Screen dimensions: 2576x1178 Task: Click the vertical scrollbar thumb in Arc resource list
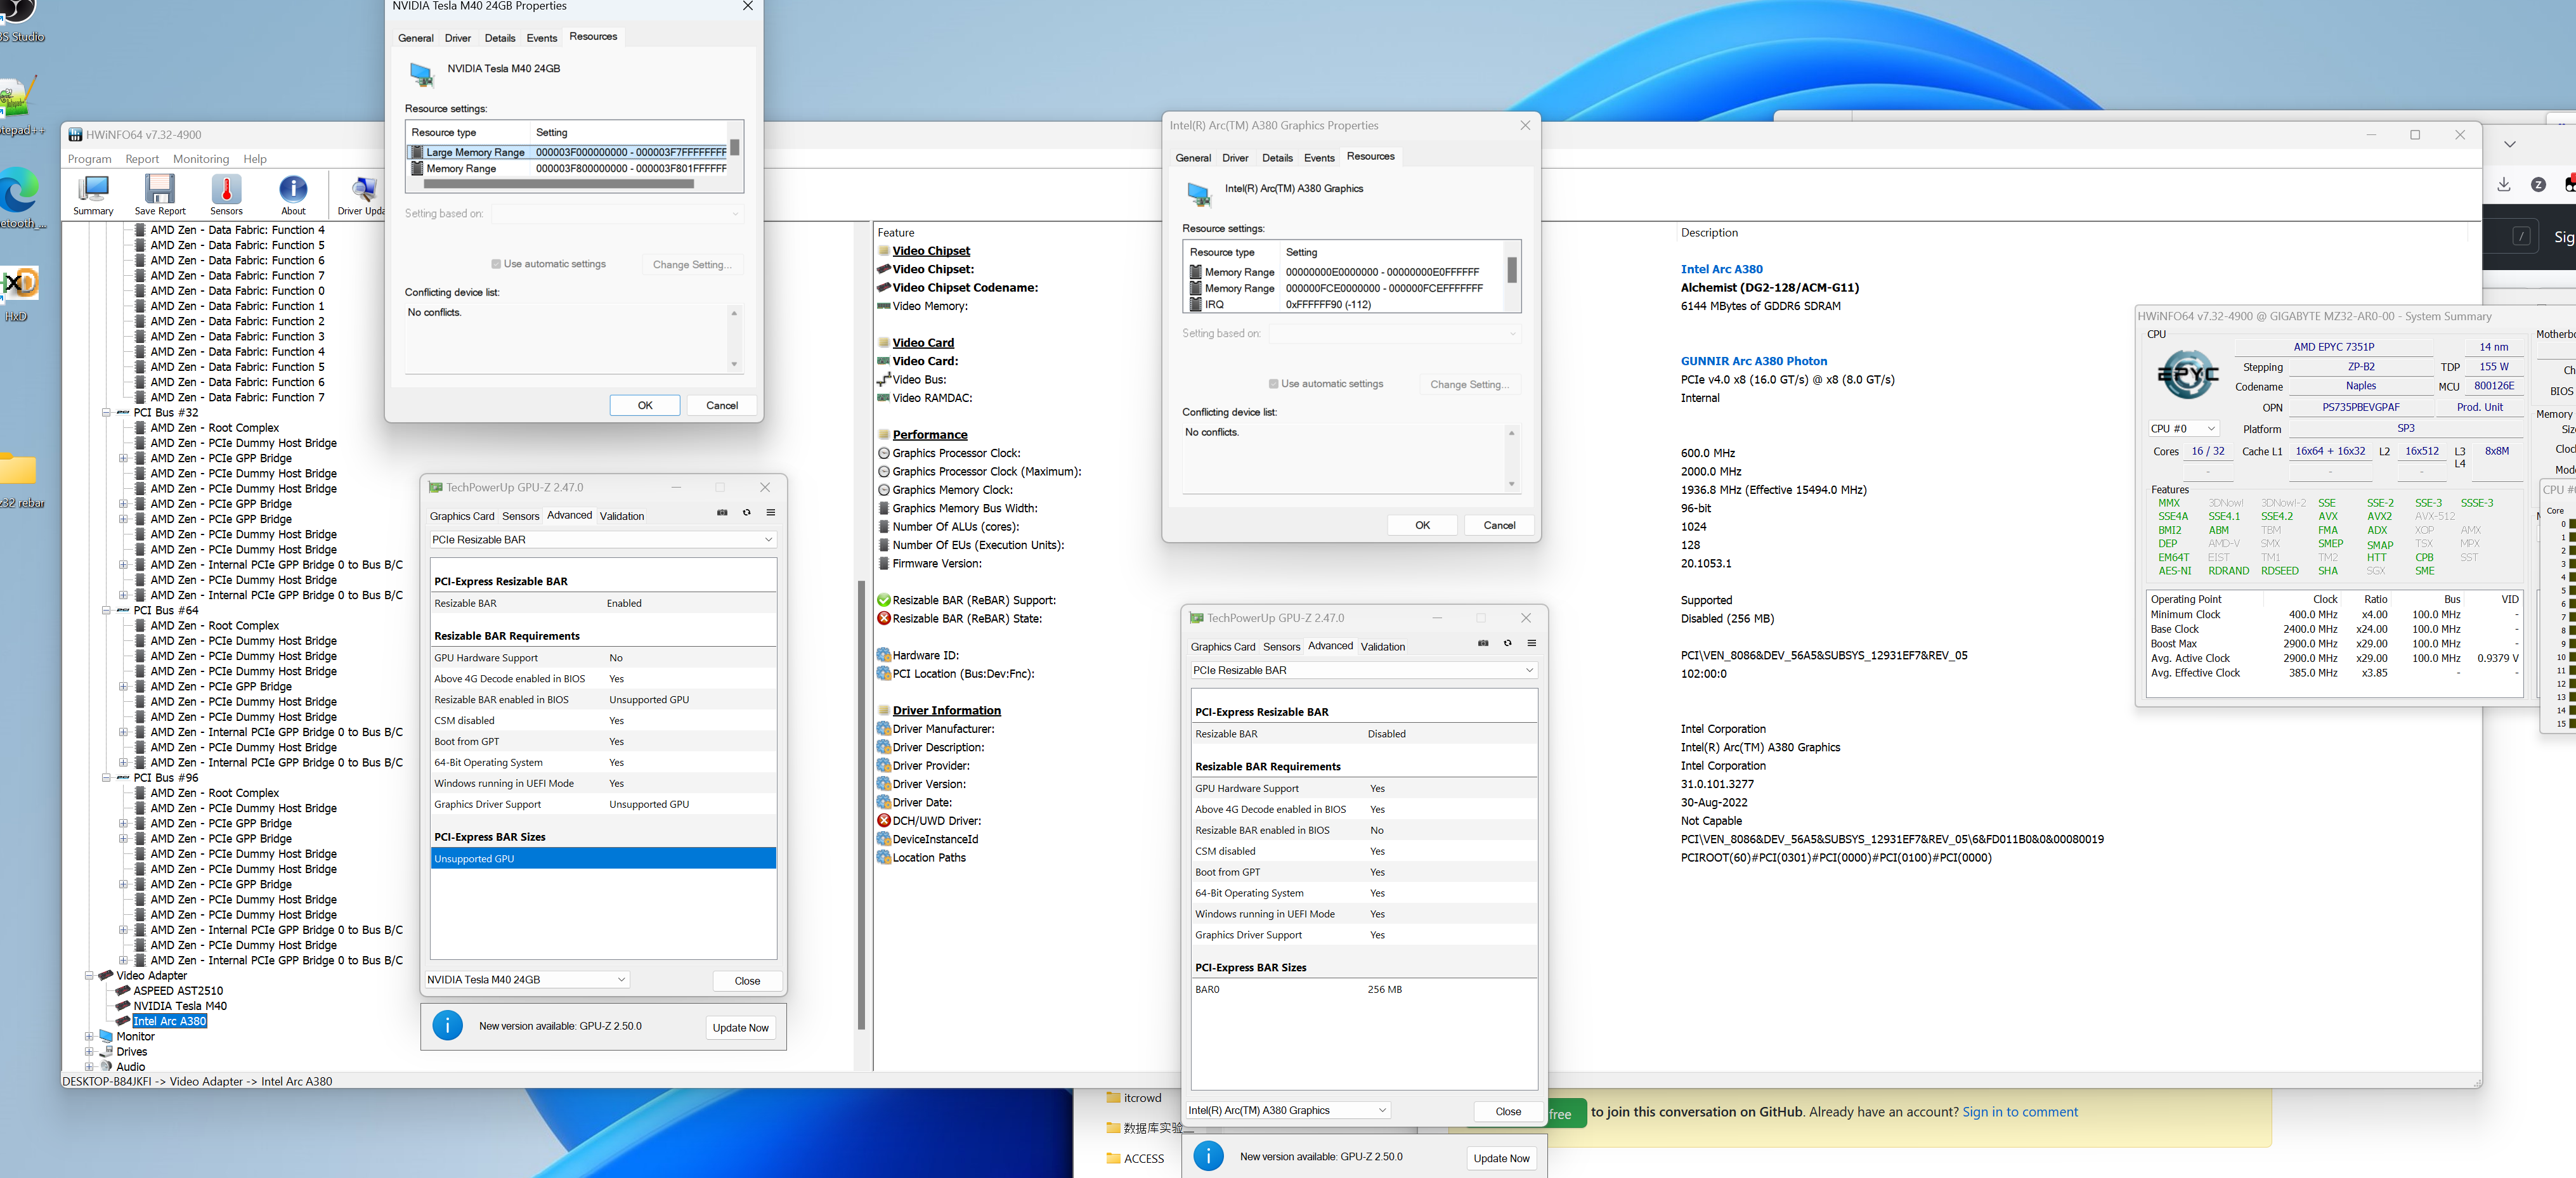(x=1511, y=270)
